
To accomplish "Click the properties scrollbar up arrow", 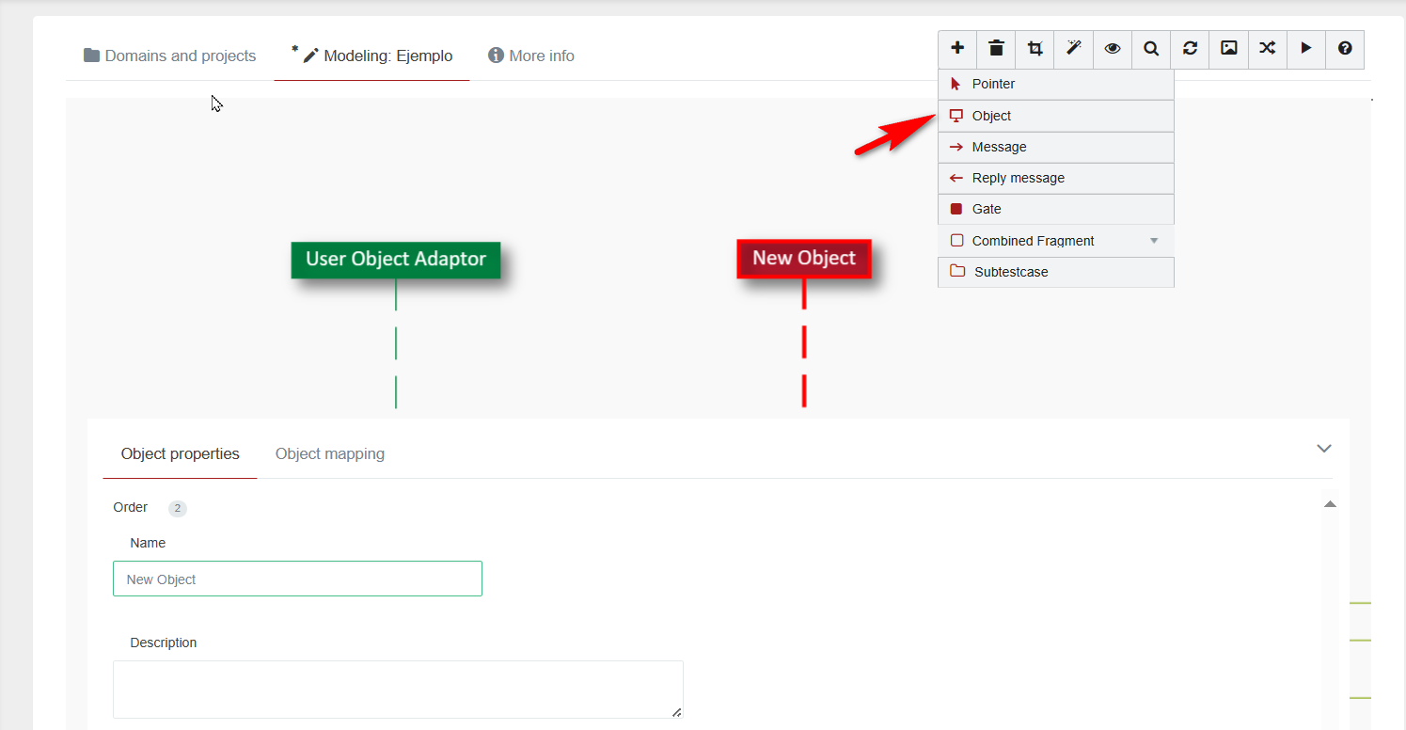I will click(1330, 505).
